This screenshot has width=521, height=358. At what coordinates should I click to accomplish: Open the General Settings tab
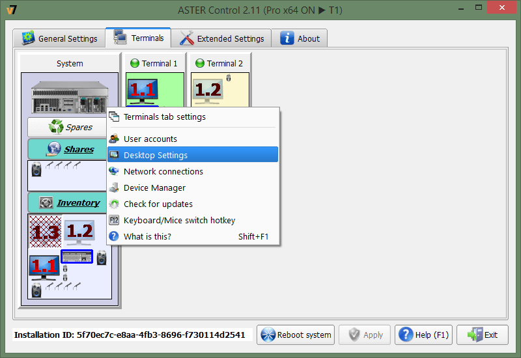tap(59, 38)
